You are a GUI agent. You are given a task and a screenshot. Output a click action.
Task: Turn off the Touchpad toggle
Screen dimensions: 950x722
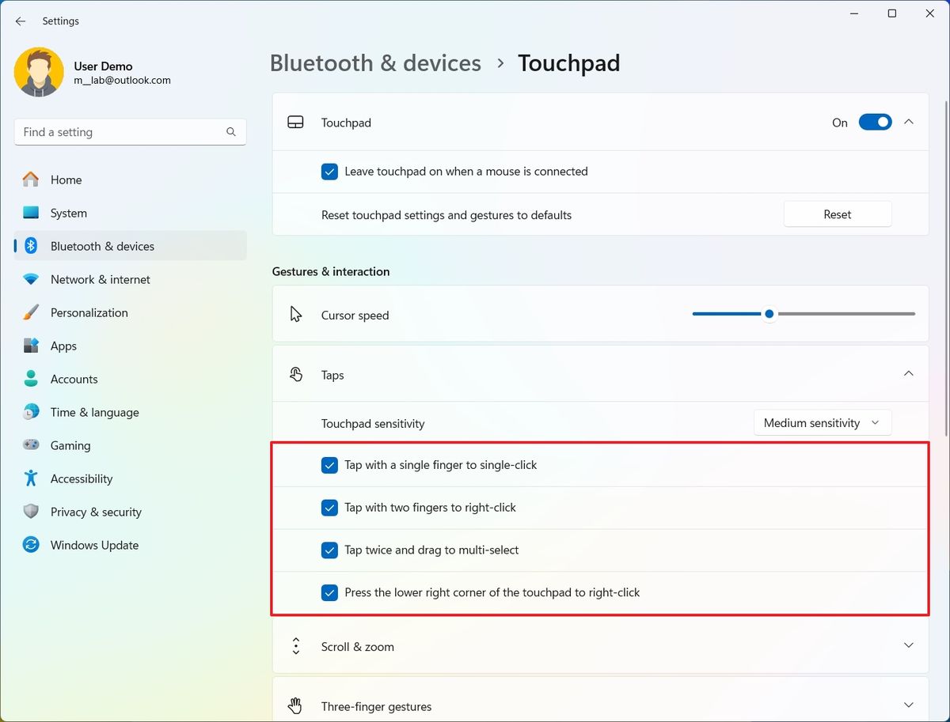875,122
